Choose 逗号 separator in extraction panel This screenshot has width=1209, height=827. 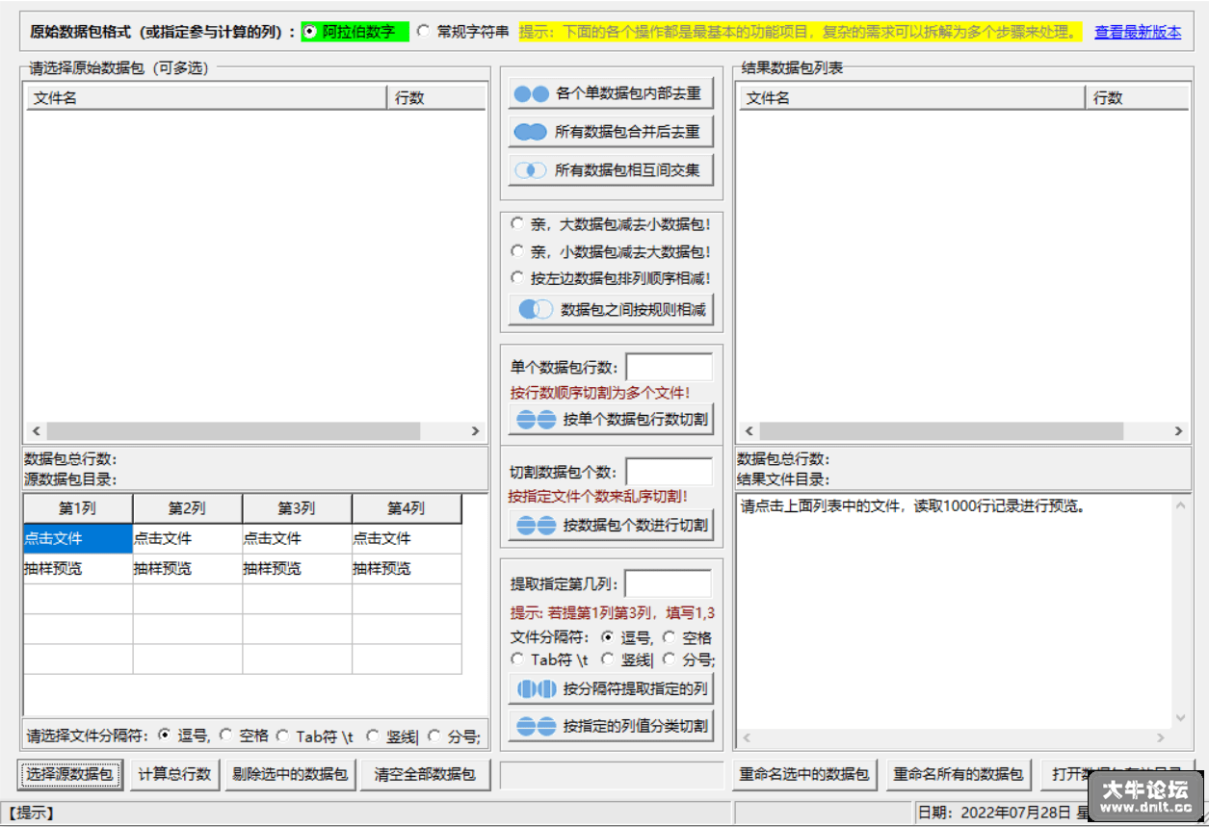pyautogui.click(x=627, y=637)
